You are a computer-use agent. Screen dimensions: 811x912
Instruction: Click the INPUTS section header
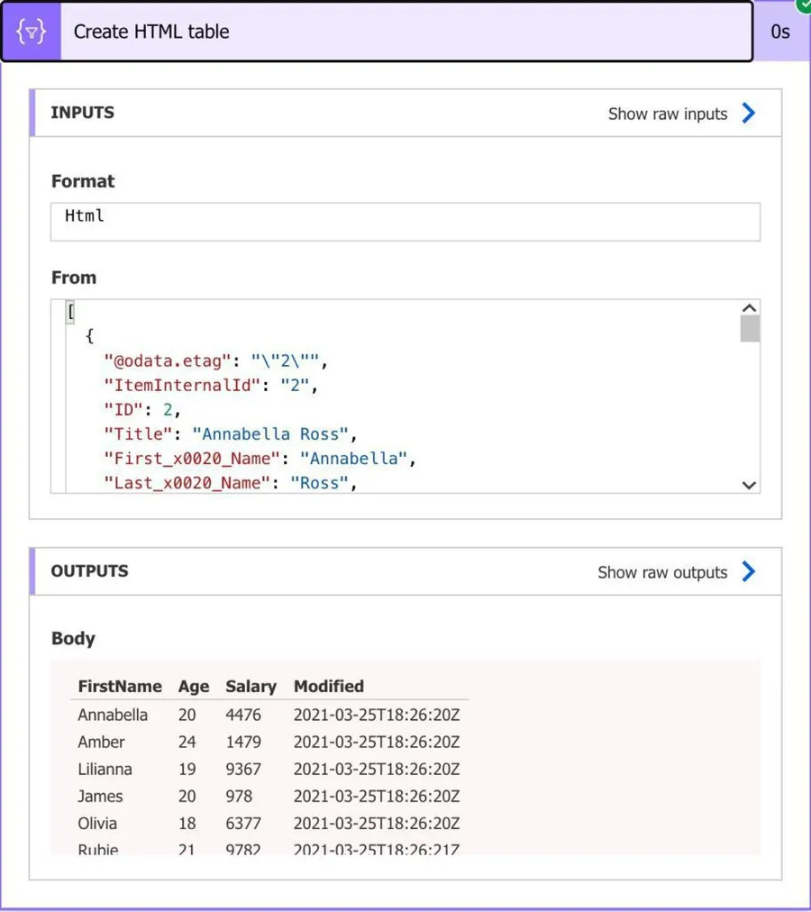[83, 113]
